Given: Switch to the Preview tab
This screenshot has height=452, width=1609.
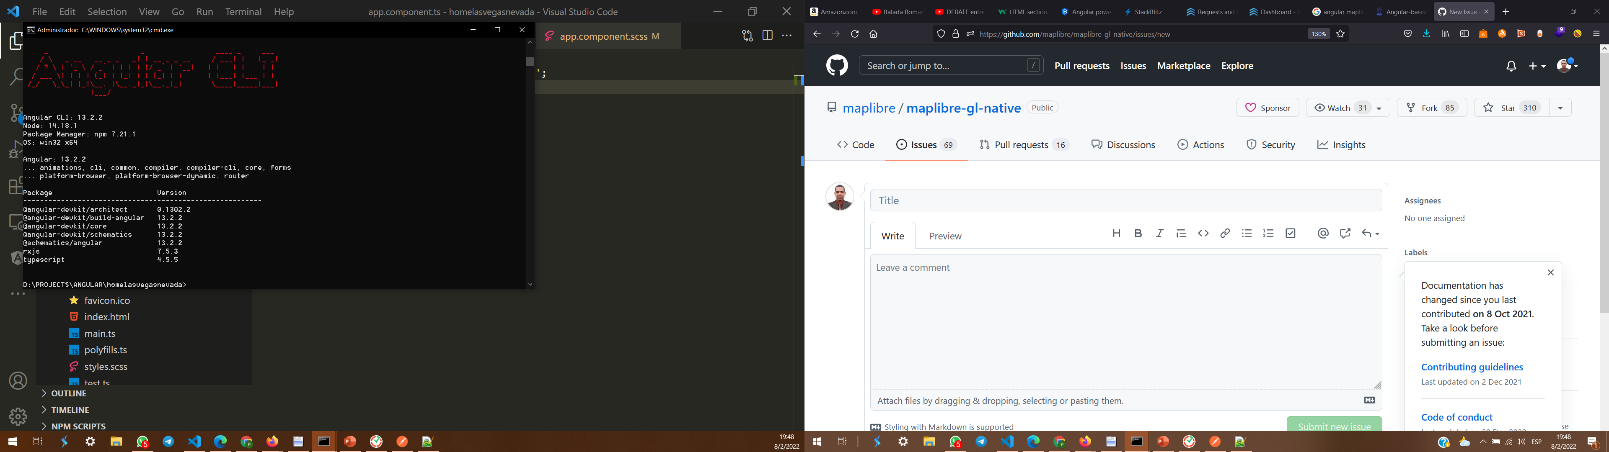Looking at the screenshot, I should point(945,236).
